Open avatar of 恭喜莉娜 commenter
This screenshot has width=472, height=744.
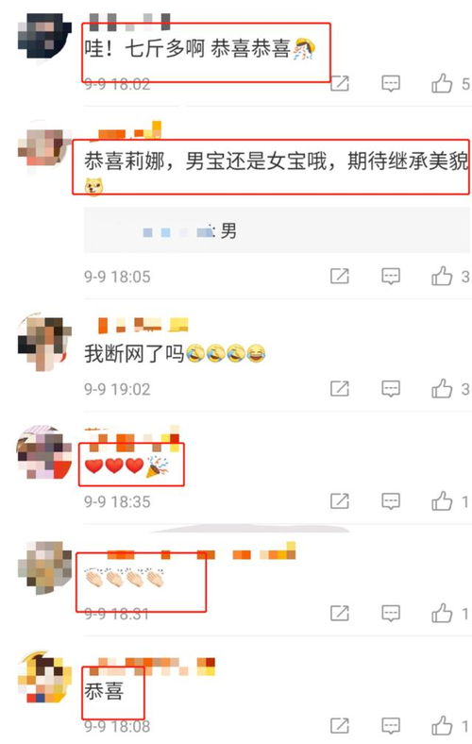coord(44,147)
